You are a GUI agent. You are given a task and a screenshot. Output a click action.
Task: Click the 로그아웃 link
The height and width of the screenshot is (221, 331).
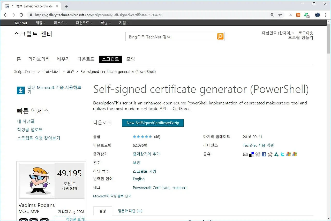click(306, 33)
